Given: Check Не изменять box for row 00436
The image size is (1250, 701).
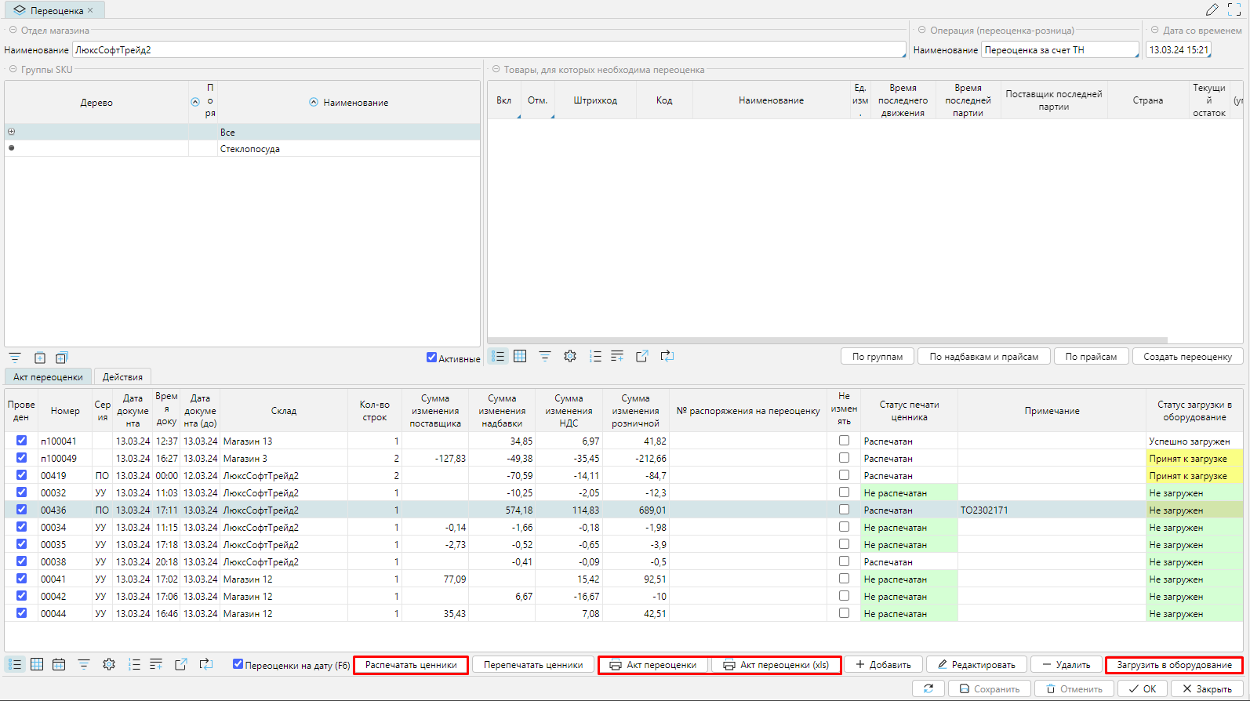Looking at the screenshot, I should (844, 510).
